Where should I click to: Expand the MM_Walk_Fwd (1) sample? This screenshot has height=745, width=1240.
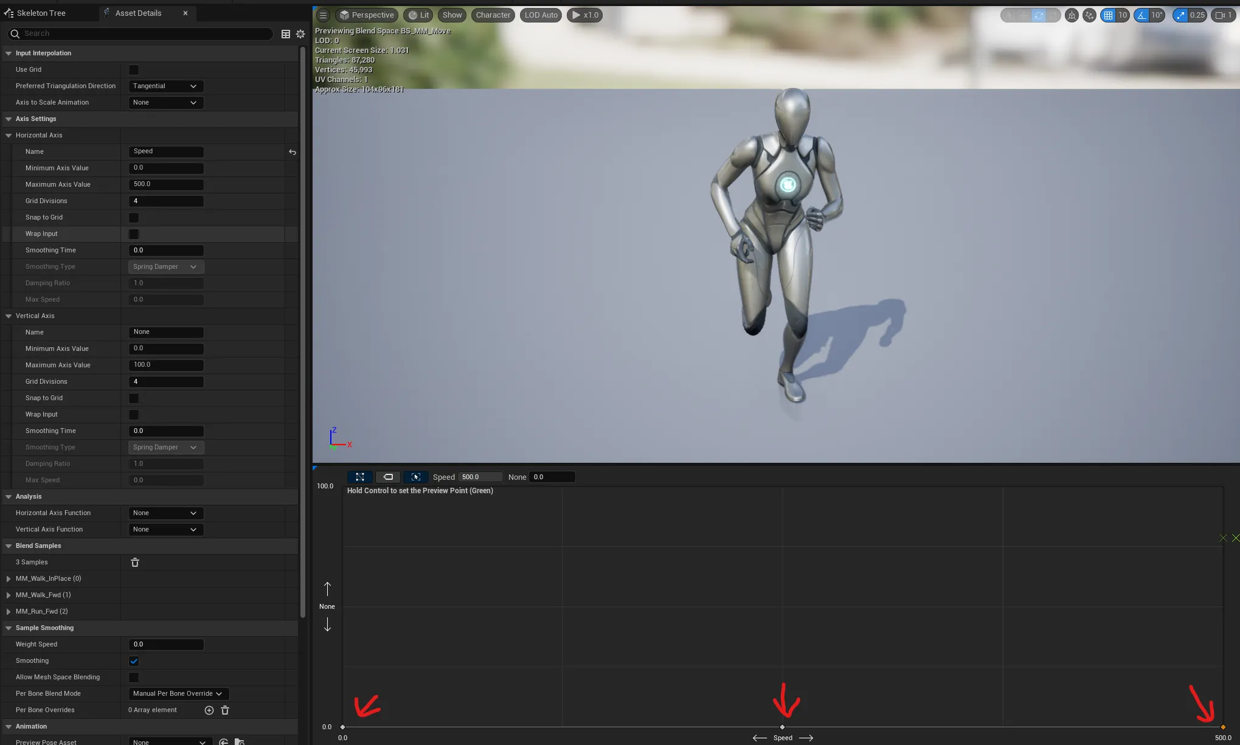9,595
